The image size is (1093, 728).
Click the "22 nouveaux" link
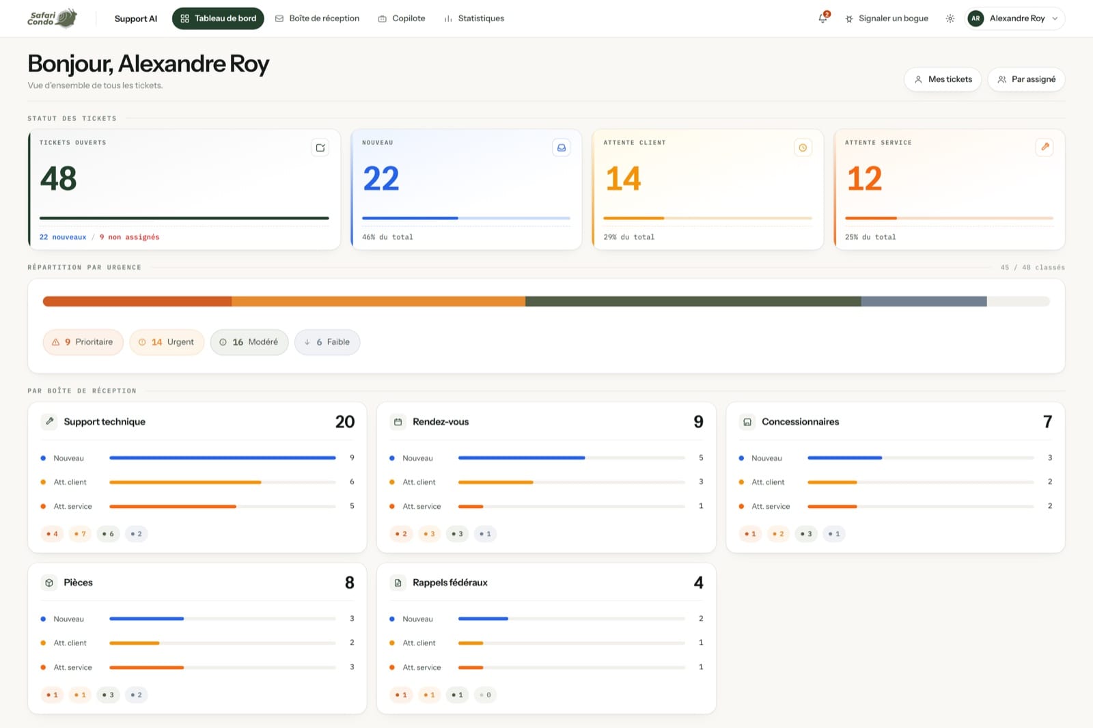[x=63, y=237]
